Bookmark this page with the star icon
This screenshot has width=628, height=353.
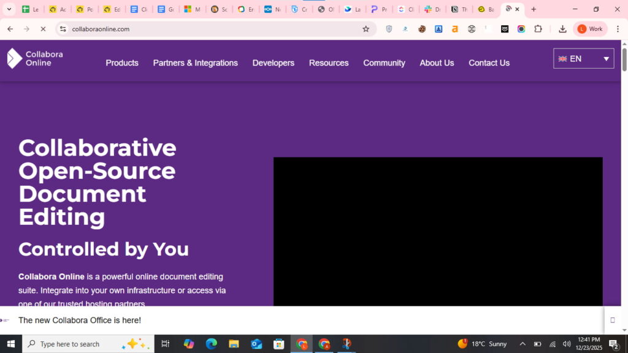pyautogui.click(x=366, y=29)
